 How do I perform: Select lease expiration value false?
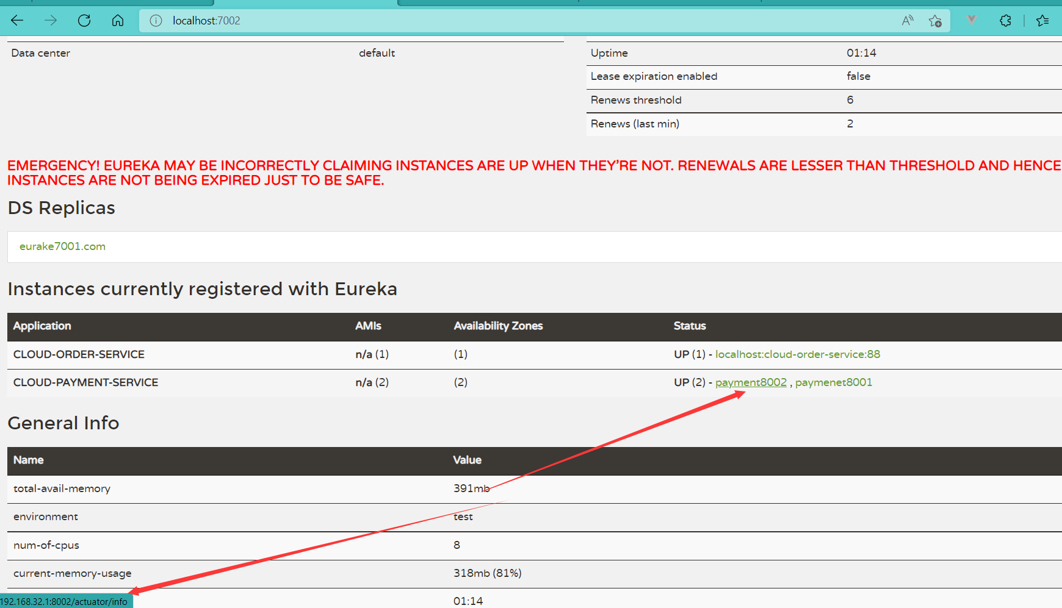858,76
